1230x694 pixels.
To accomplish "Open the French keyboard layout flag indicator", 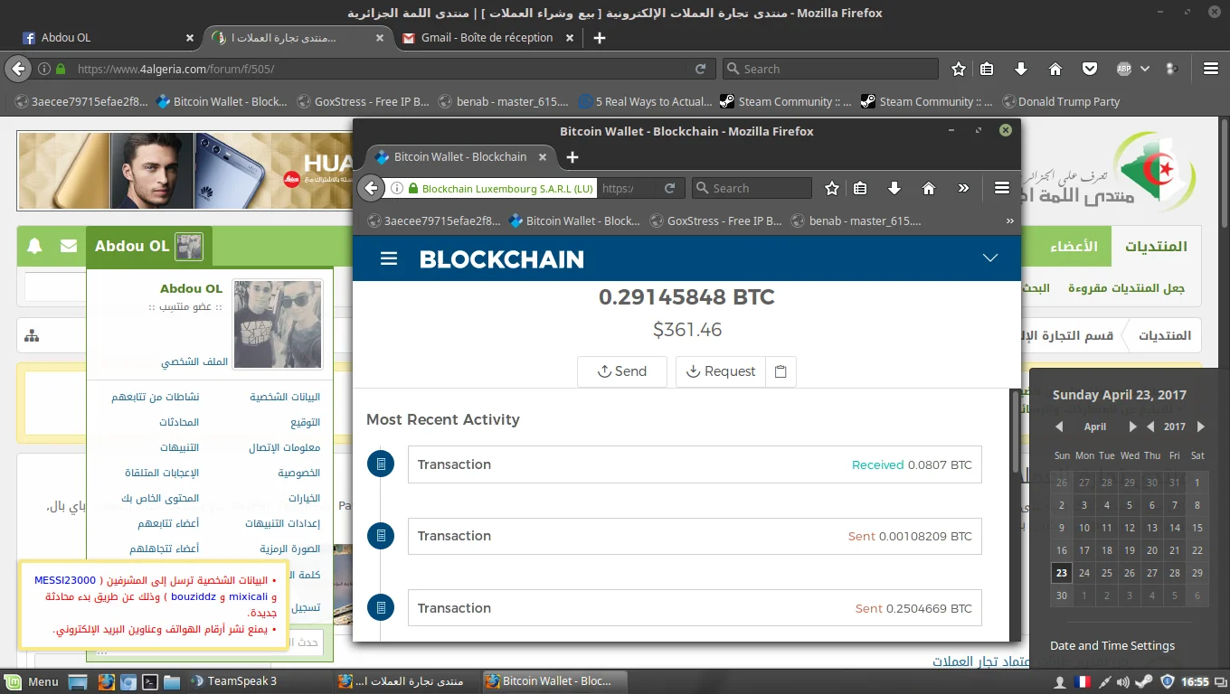I will (x=1082, y=681).
